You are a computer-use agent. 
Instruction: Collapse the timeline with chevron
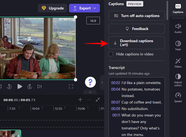(90, 92)
